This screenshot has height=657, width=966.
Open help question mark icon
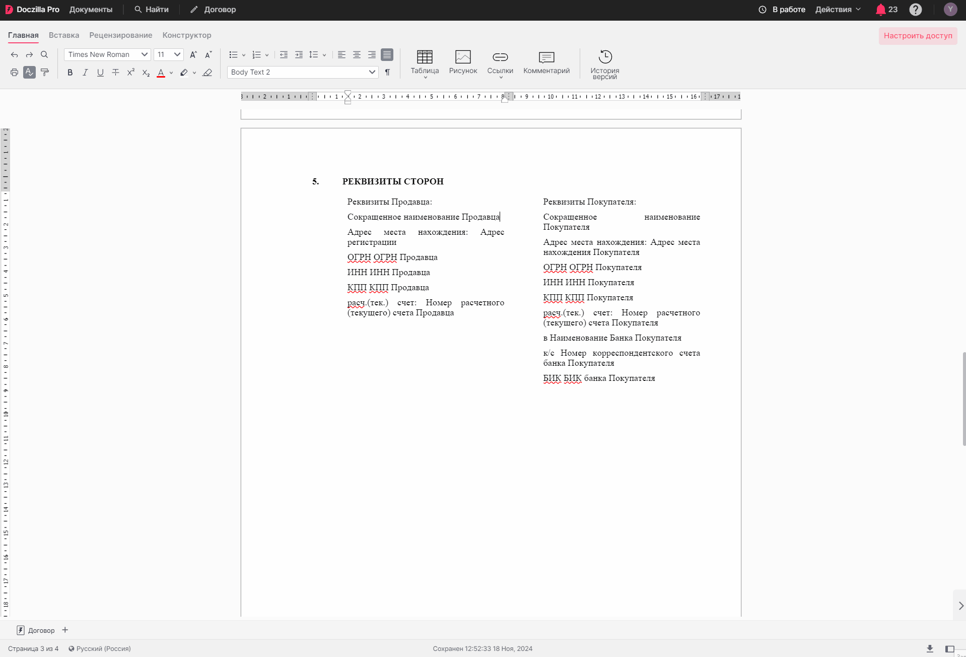(915, 10)
